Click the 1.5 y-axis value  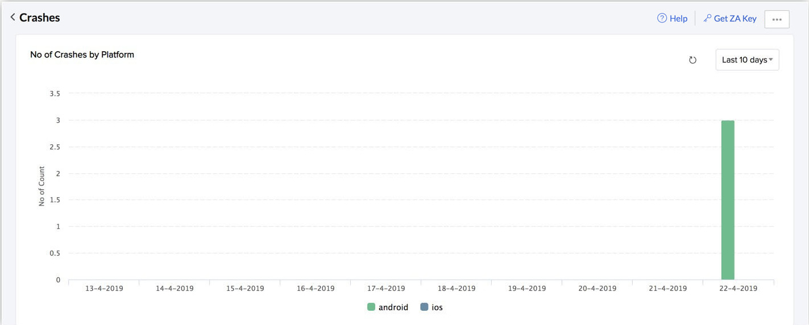click(55, 200)
